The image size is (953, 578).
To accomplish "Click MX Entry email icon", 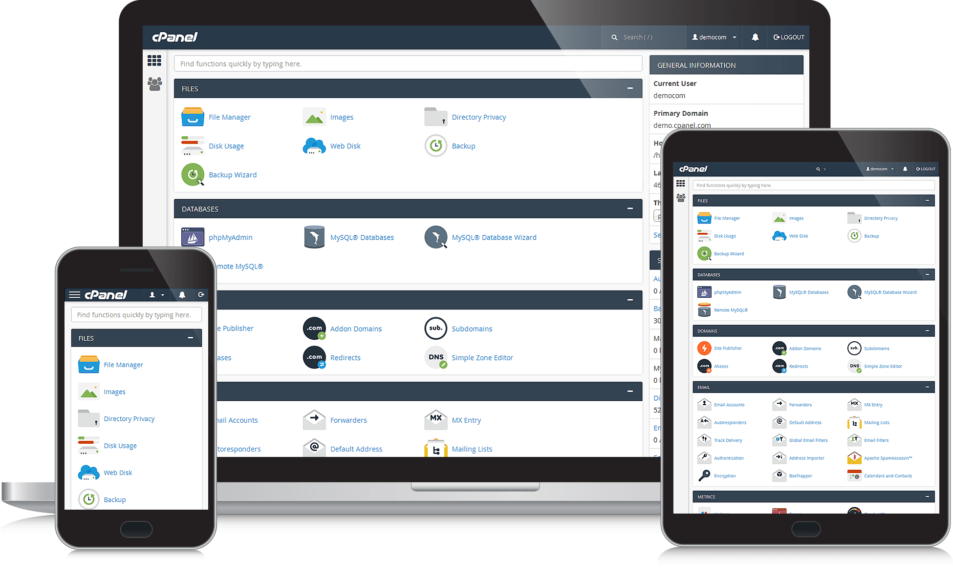I will [x=435, y=419].
